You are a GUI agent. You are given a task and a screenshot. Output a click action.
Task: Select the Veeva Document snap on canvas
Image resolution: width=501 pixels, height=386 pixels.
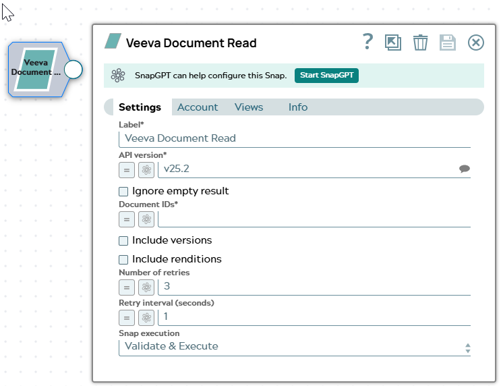(36, 70)
